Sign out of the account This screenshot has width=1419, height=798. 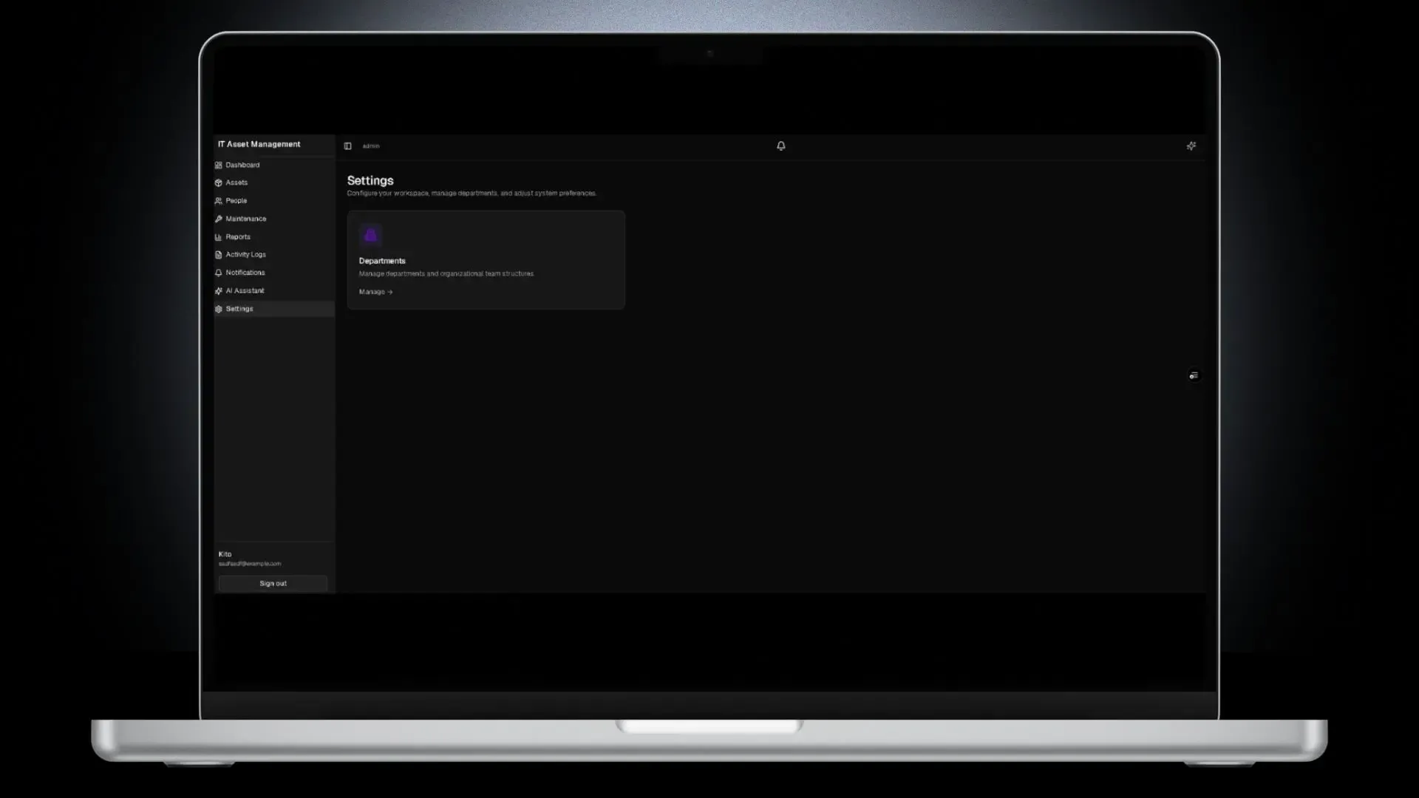273,584
